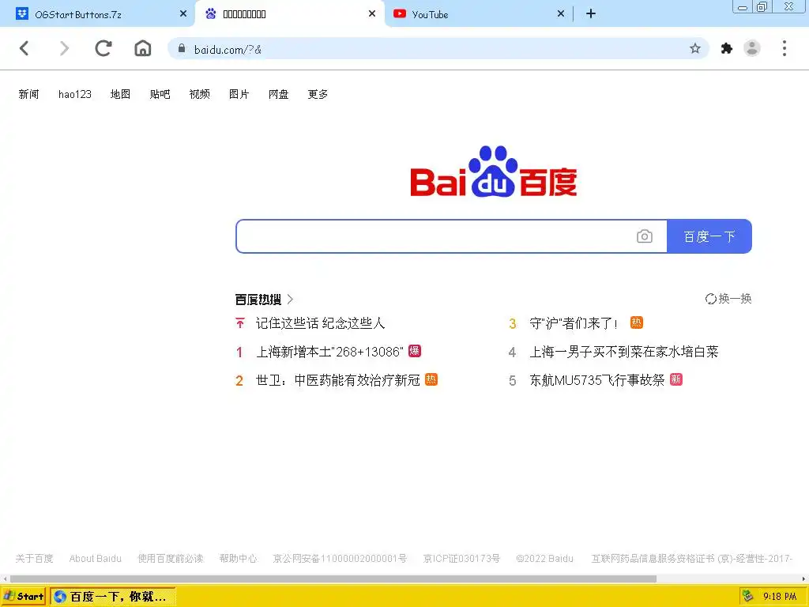This screenshot has height=607, width=809.
Task: Open the hao123 navigation link
Action: (75, 94)
